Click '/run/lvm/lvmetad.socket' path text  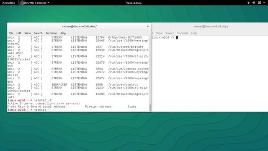pos(128,69)
